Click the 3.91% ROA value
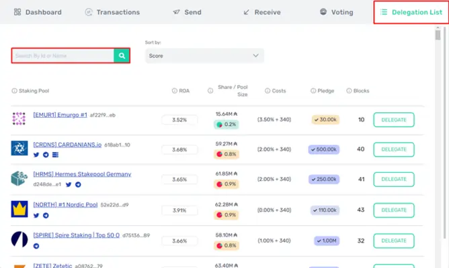449x268 pixels. point(179,210)
